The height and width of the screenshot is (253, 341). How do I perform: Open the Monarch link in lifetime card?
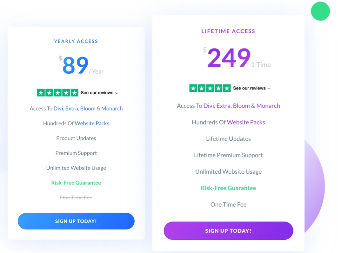tap(268, 106)
